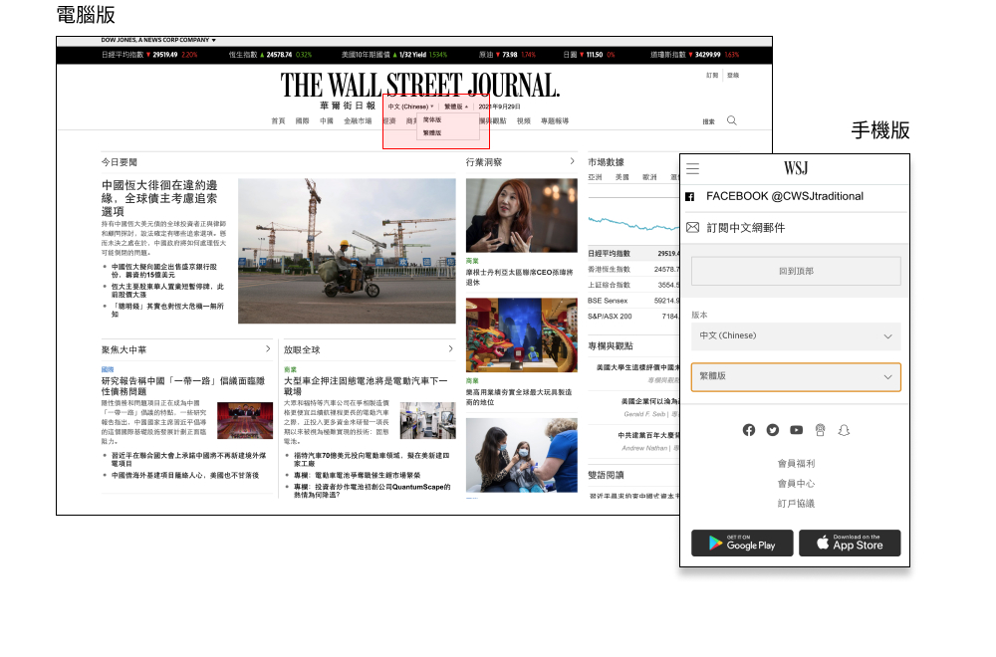
Task: Click the Facebook icon beside @CWSJtraditional
Action: tap(690, 197)
